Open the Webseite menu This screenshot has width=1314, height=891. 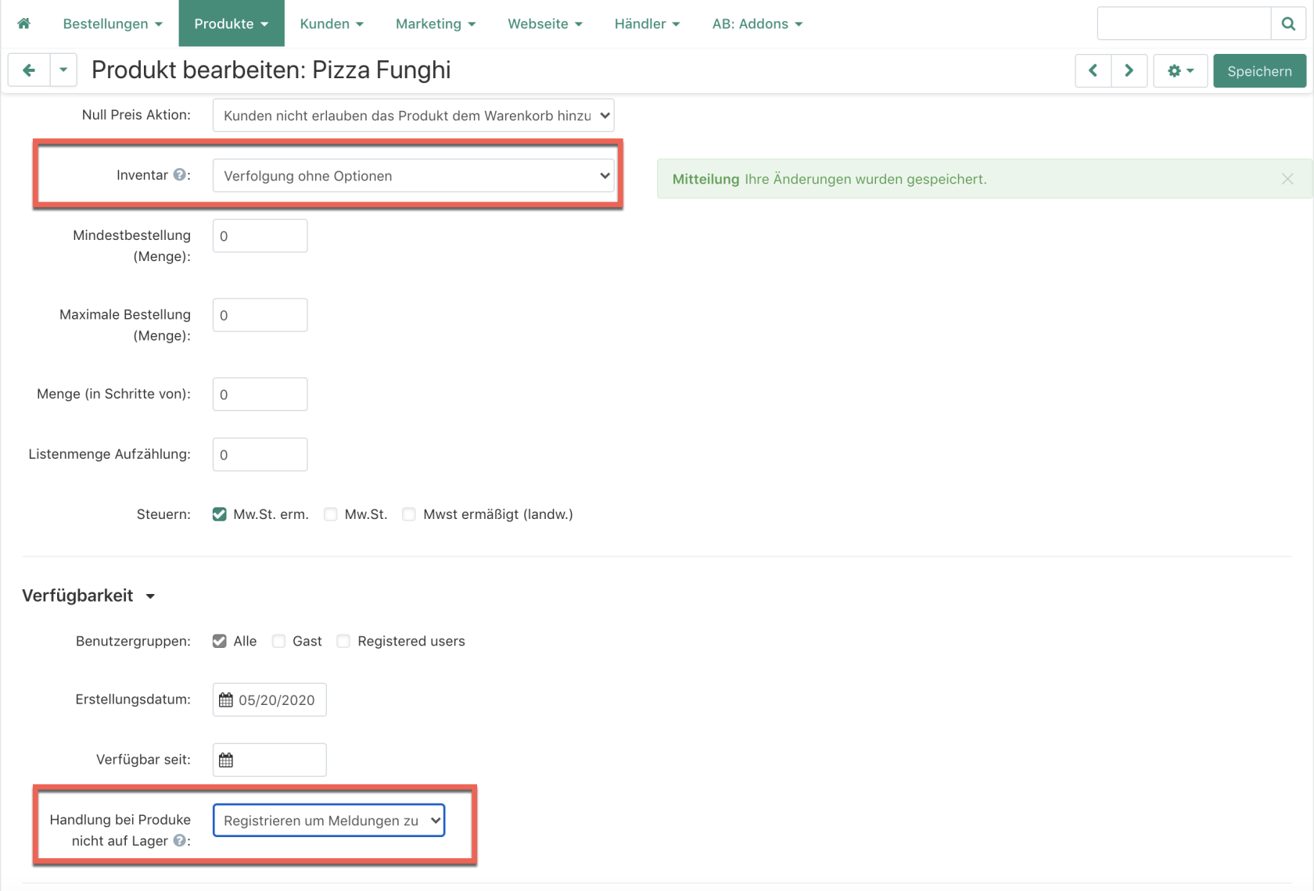(545, 23)
